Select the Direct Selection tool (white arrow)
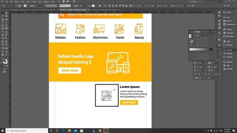The height and width of the screenshot is (133, 237). click(x=6, y=13)
